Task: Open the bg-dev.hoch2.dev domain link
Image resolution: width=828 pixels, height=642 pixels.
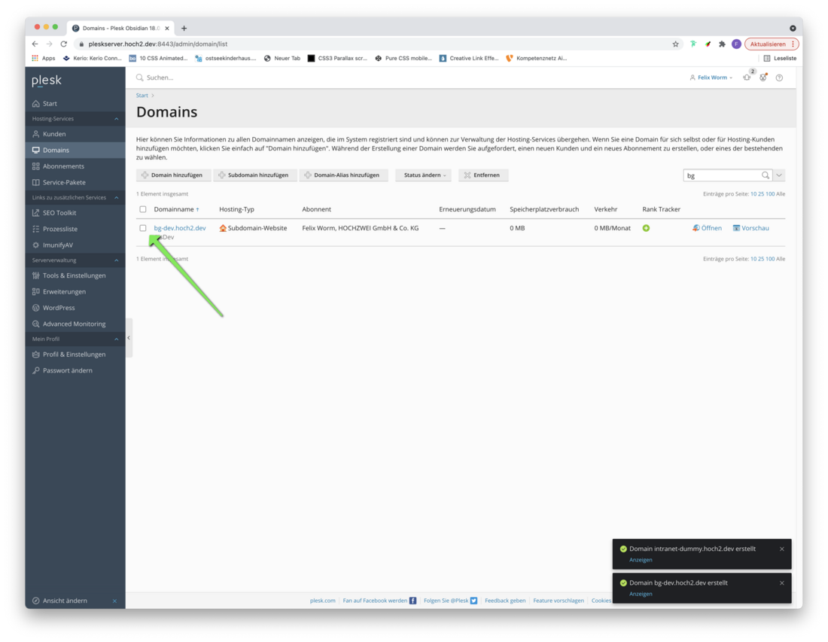Action: (180, 228)
